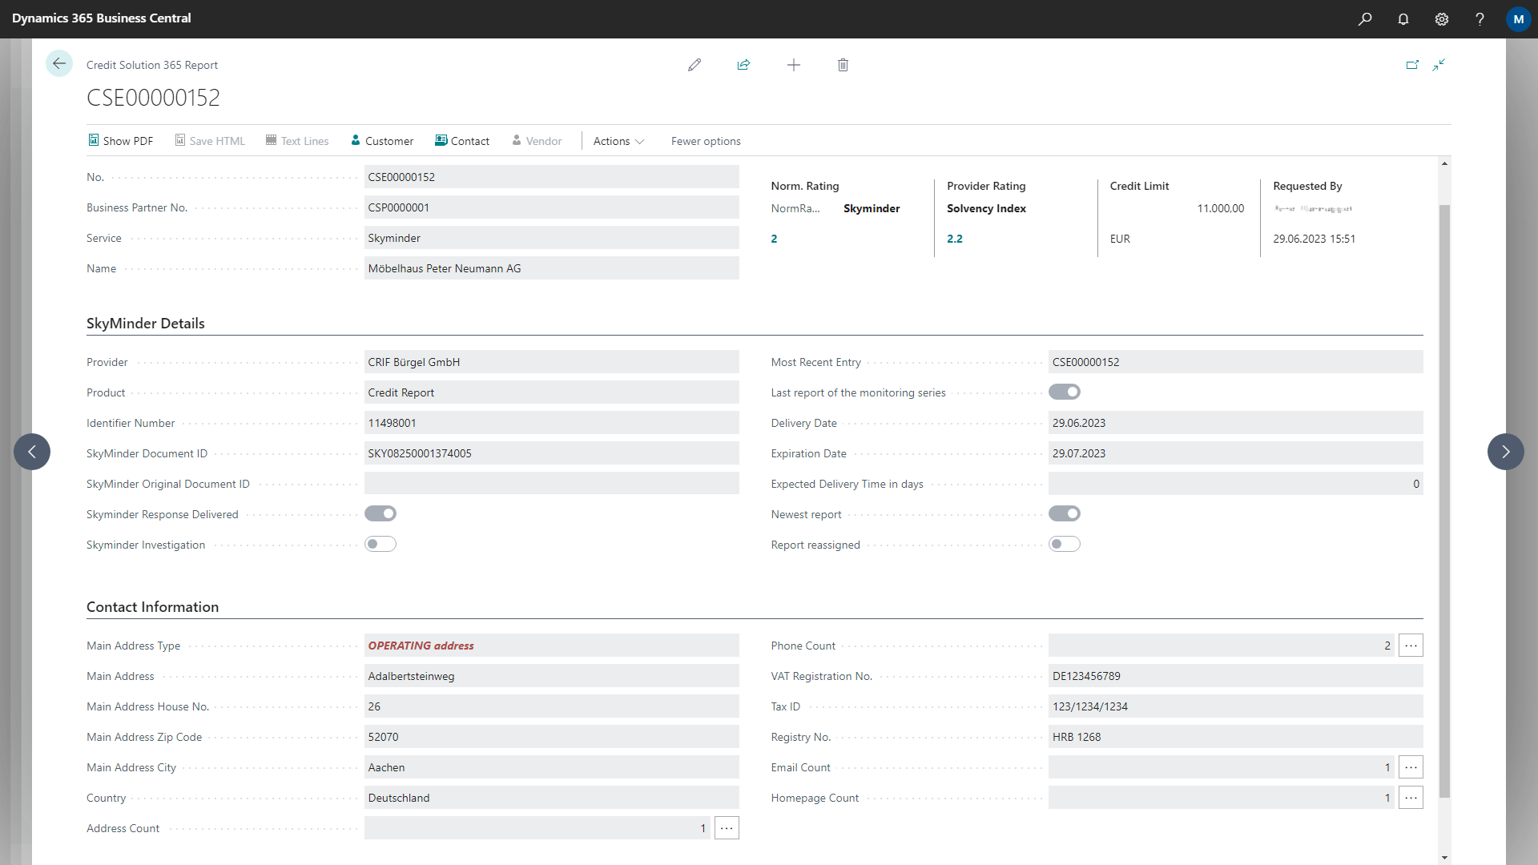Open the search magnifier in header
This screenshot has width=1538, height=865.
coord(1365,19)
